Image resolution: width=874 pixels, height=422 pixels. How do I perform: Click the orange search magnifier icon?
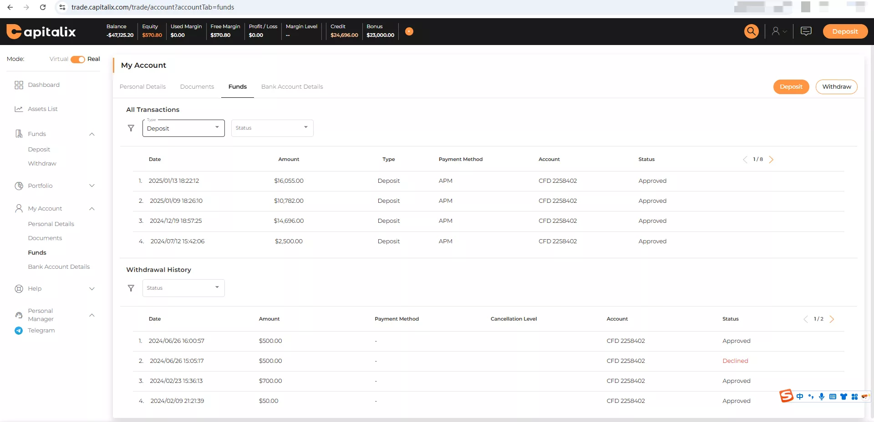751,31
